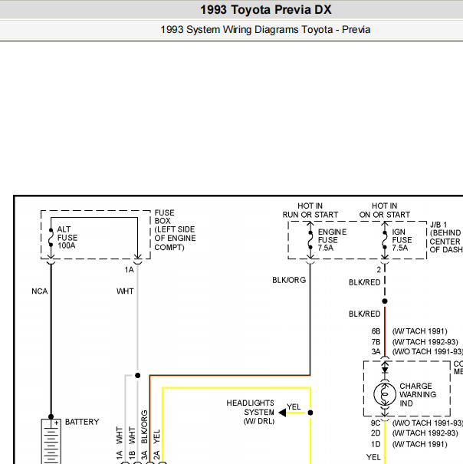Click subtitle '1993 System Wiring Diagrams Toyota - Previa'
This screenshot has height=464, width=463.
coord(265,30)
